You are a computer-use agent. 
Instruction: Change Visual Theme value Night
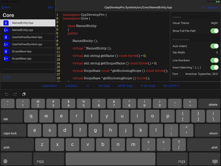tap(214, 23)
